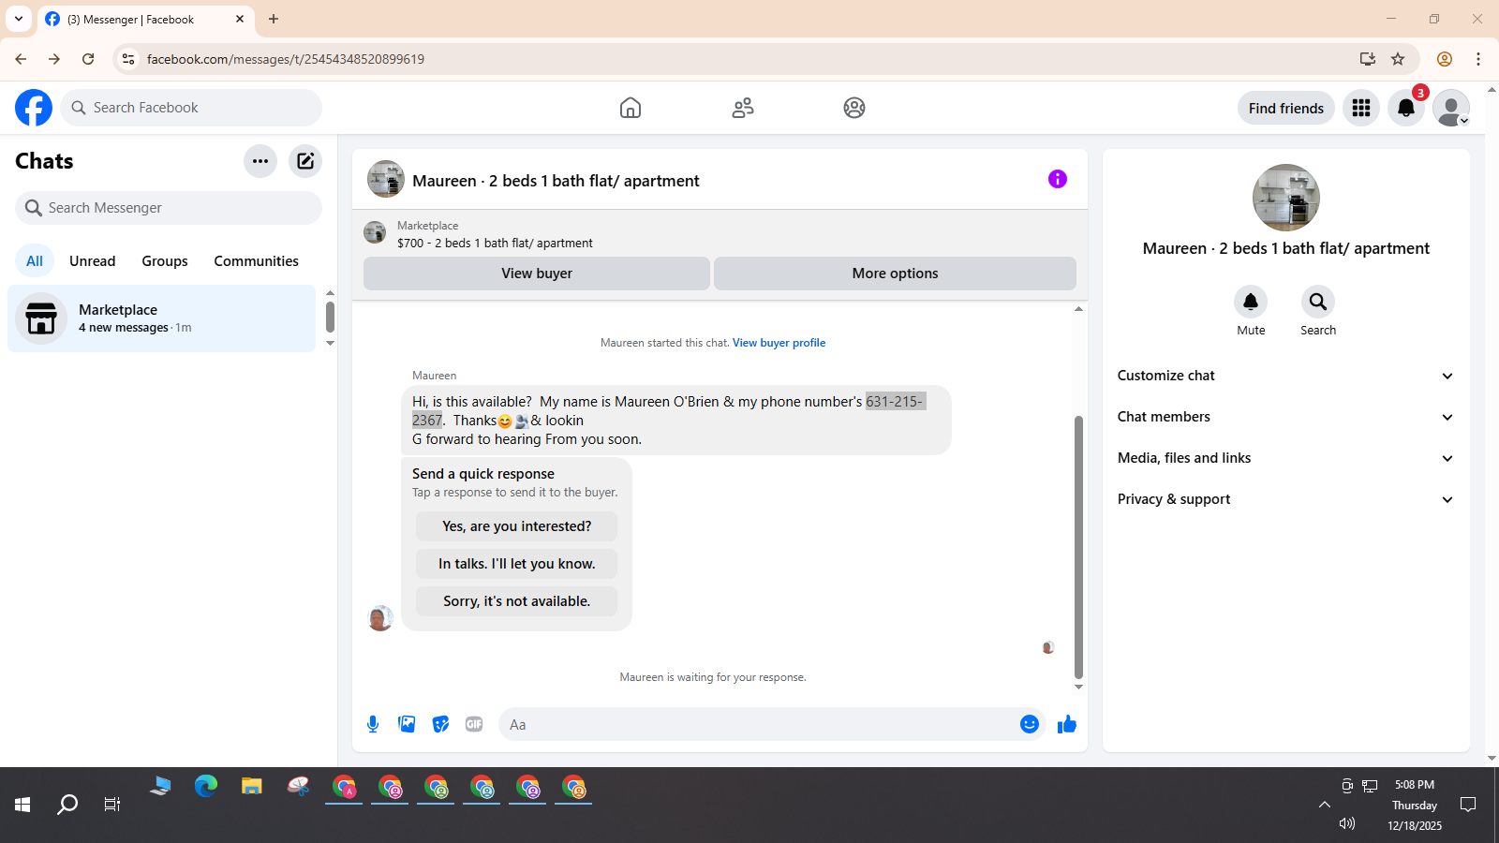Open File Explorer from taskbar
Image resolution: width=1499 pixels, height=843 pixels.
pyautogui.click(x=251, y=787)
